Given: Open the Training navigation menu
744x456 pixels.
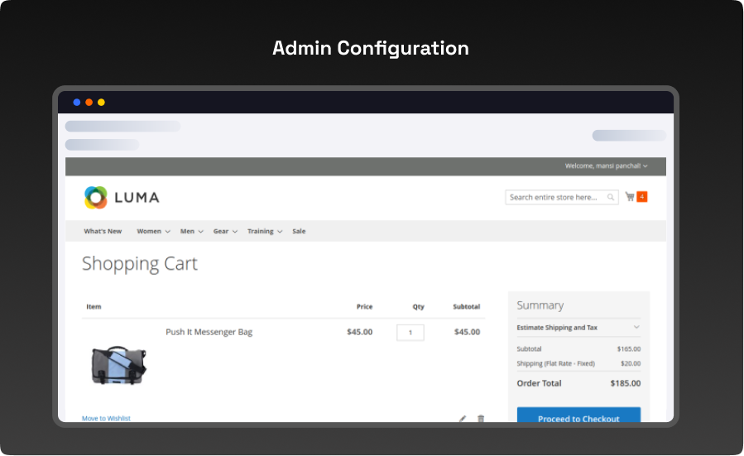Looking at the screenshot, I should coord(265,232).
